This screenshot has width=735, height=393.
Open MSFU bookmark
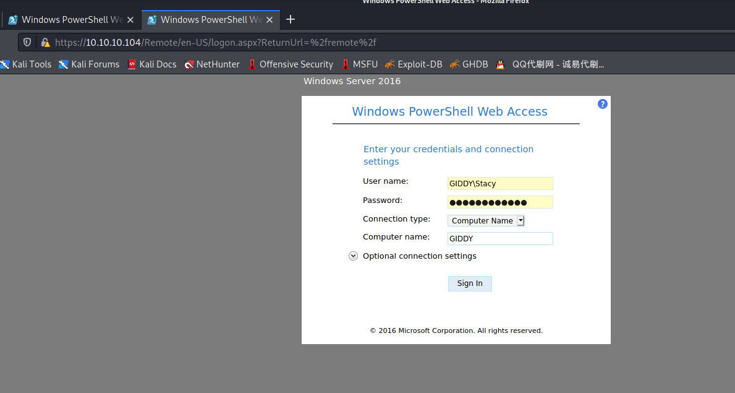pyautogui.click(x=360, y=64)
